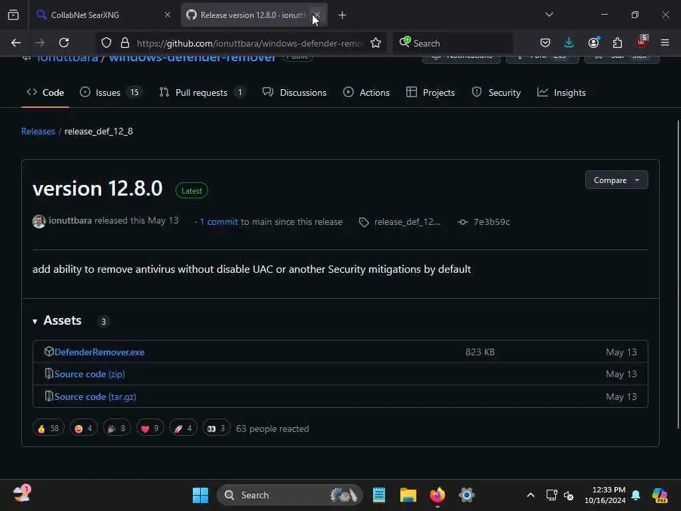Show hidden system tray icons
This screenshot has height=511, width=681.
pyautogui.click(x=530, y=495)
